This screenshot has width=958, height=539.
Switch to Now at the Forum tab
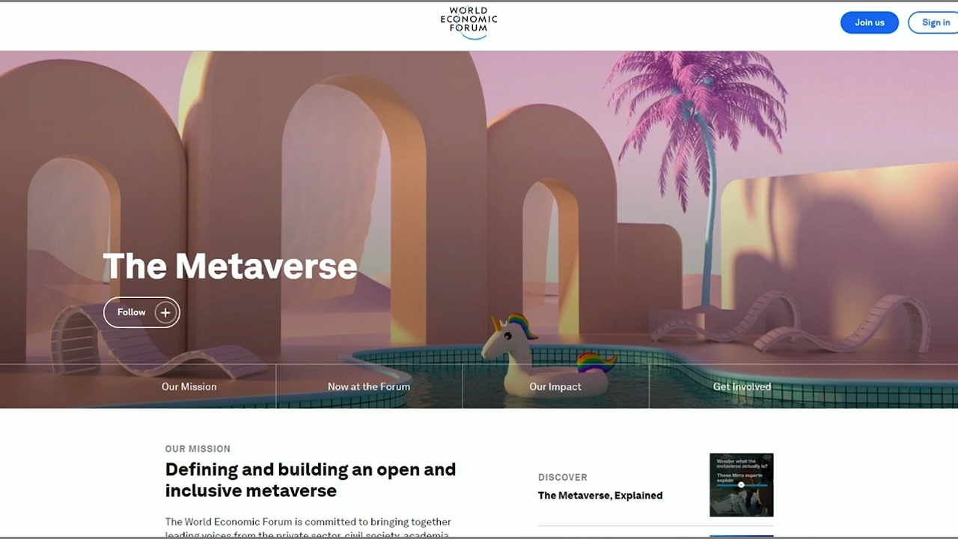tap(369, 386)
